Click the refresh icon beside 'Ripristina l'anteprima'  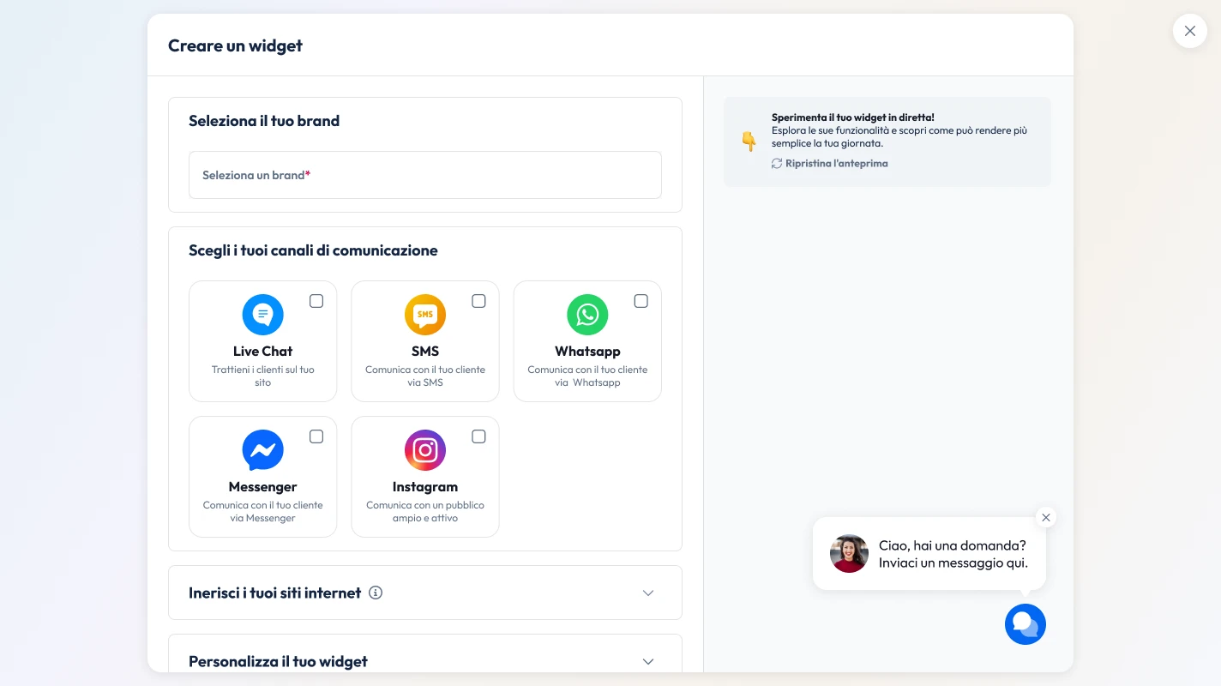(776, 163)
